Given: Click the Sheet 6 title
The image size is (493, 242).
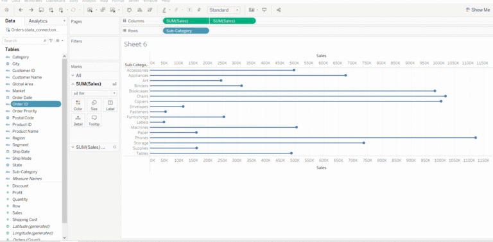Looking at the screenshot, I should pyautogui.click(x=135, y=44).
